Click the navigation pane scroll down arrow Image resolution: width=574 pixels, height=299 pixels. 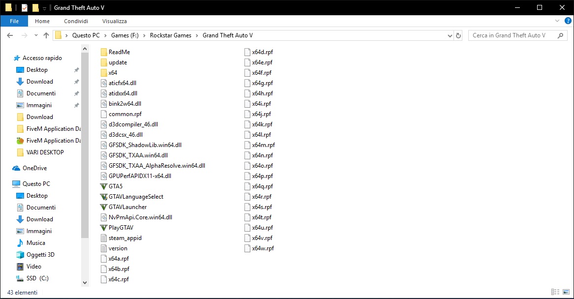(85, 283)
